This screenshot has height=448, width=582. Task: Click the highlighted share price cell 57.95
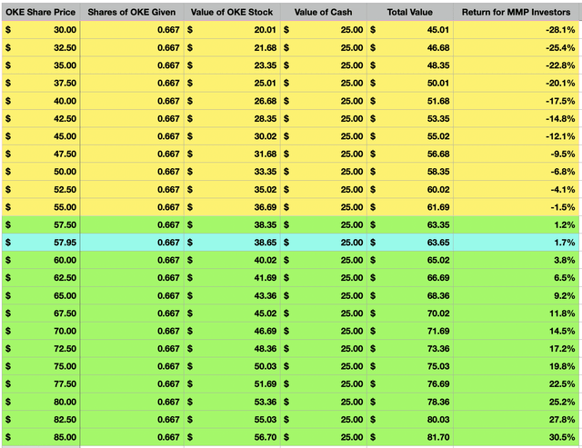[41, 243]
